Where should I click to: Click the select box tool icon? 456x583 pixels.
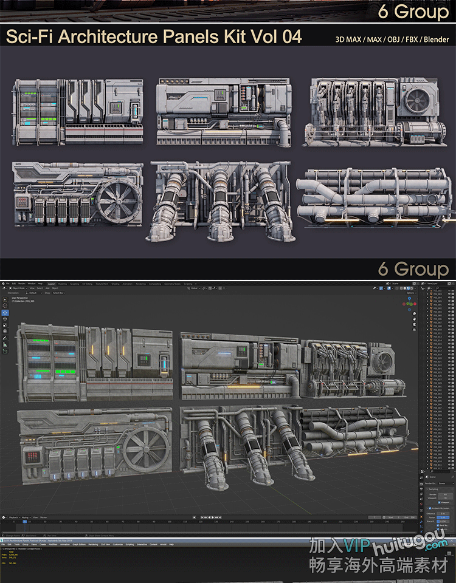[5, 299]
